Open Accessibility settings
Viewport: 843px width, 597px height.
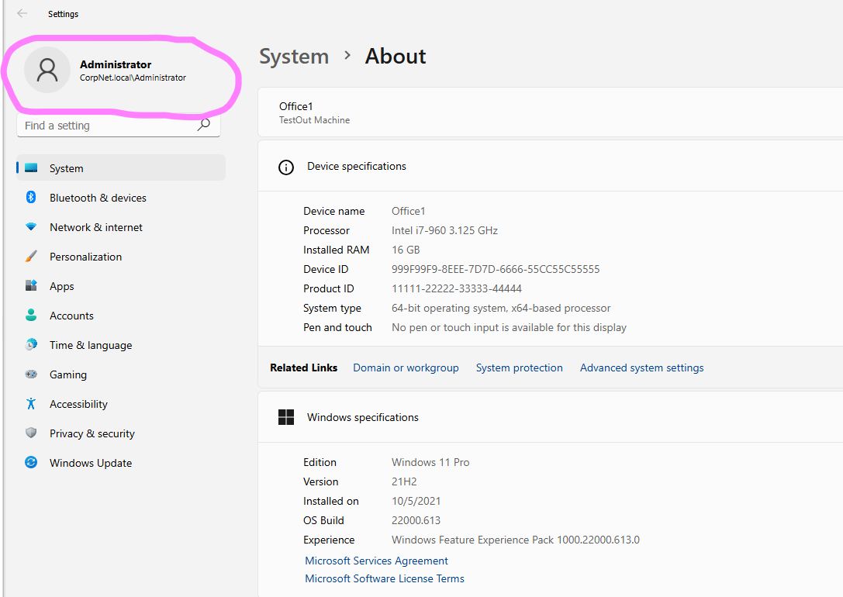[x=121, y=404]
